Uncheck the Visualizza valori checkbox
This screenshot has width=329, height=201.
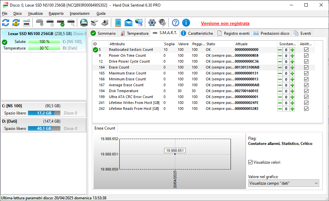click(x=250, y=162)
